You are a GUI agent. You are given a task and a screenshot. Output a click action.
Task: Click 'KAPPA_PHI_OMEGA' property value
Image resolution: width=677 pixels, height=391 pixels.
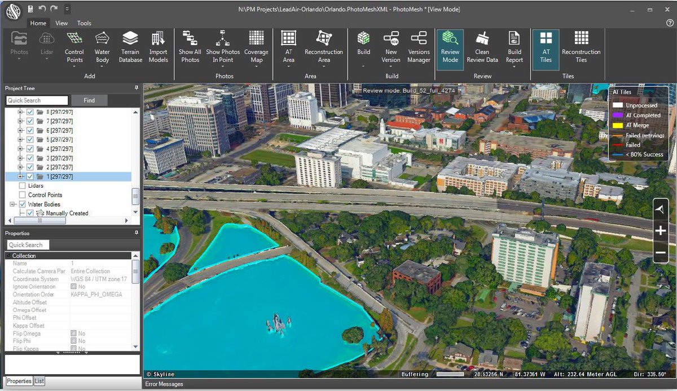point(96,295)
